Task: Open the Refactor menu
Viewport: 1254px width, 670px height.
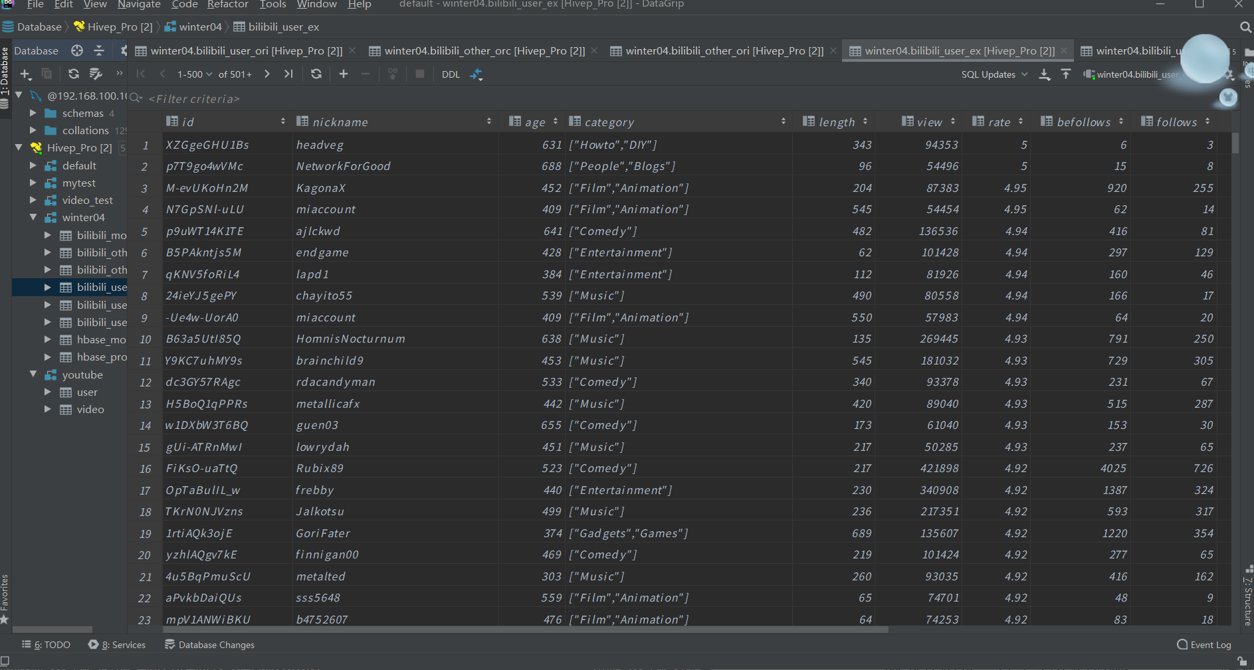Action: 227,5
